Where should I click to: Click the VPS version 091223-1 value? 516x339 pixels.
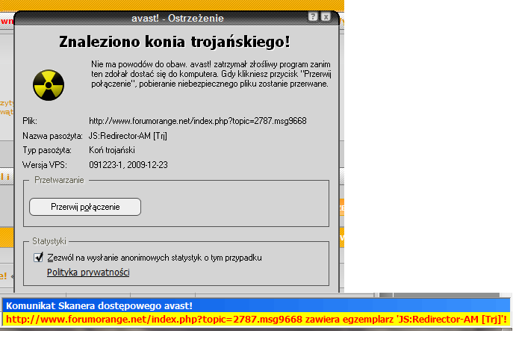tap(128, 165)
